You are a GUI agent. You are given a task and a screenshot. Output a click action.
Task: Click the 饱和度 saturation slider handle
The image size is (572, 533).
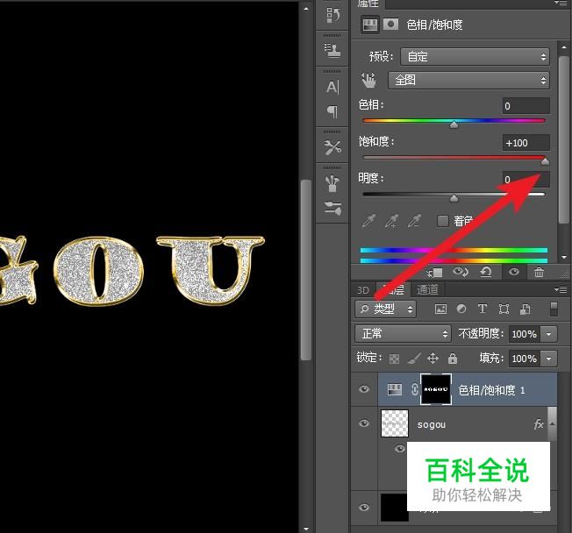point(545,161)
